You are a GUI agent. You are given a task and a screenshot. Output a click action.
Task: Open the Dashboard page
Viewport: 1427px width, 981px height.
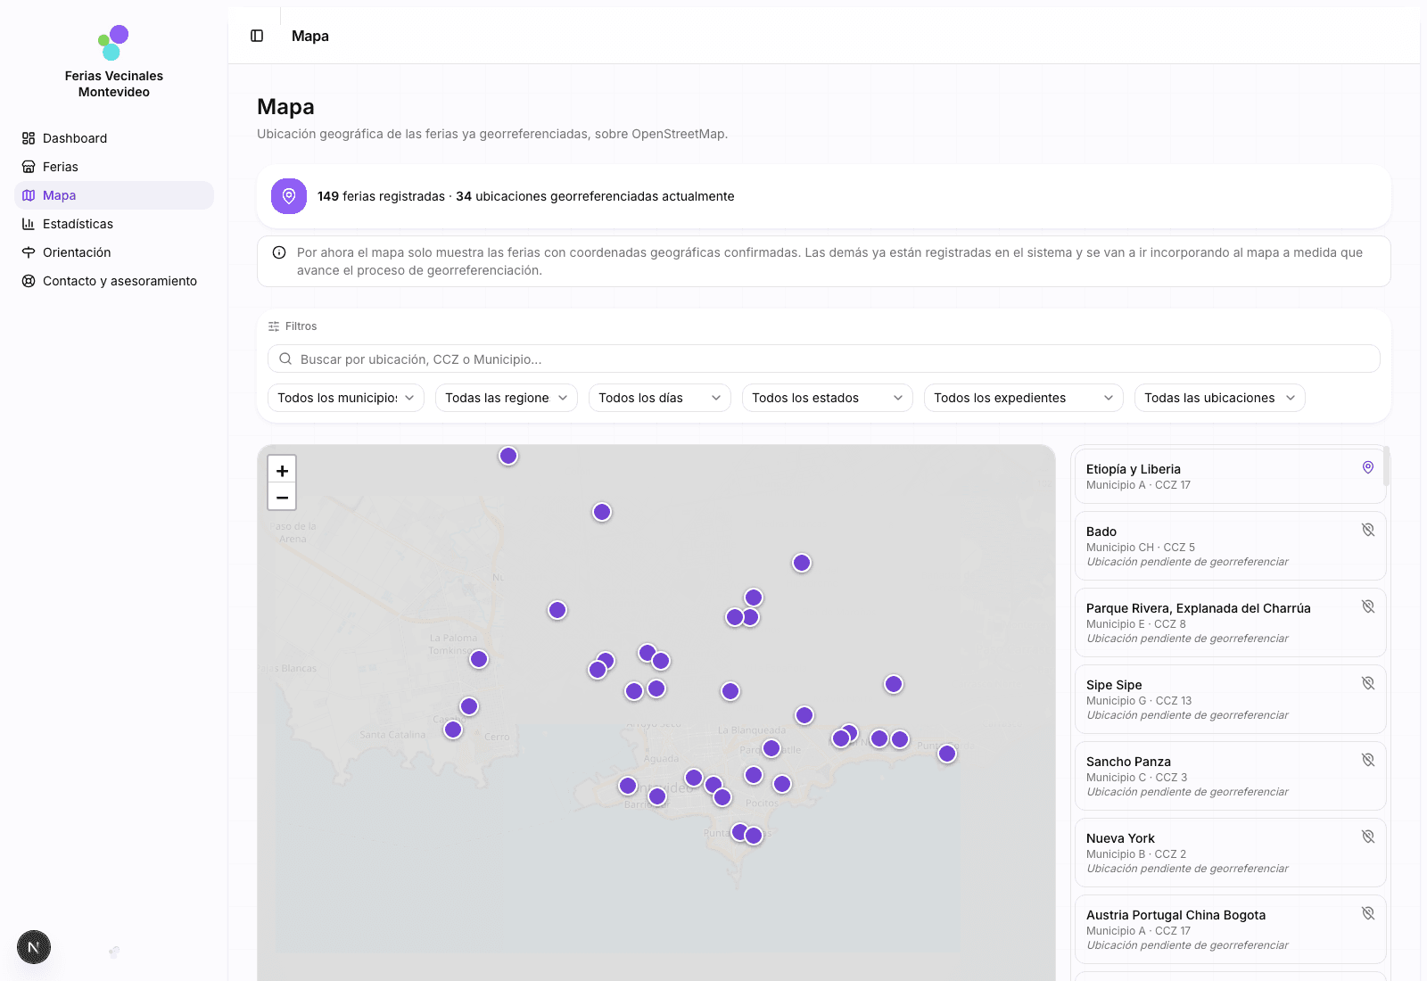[x=114, y=138]
